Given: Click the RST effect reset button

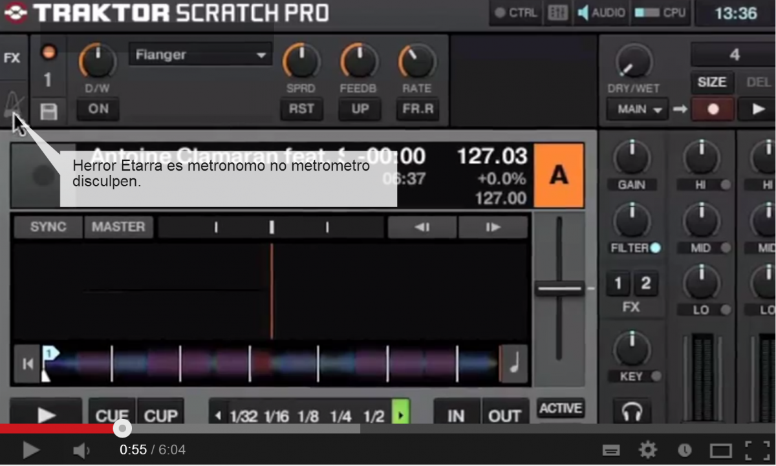Looking at the screenshot, I should pyautogui.click(x=301, y=109).
